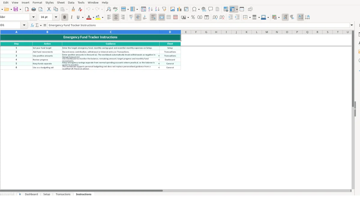
Task: Toggle Italic formatting
Action: pos(71,17)
